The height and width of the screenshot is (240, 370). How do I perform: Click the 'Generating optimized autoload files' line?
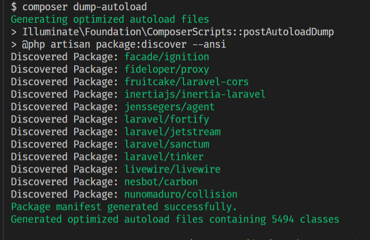(110, 19)
